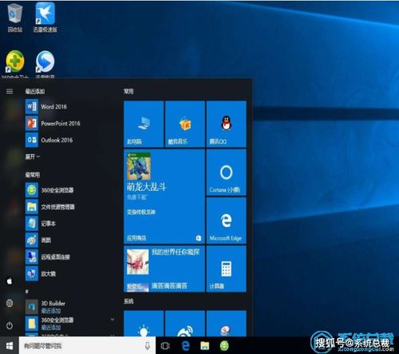Open the light bulb tips tile

pyautogui.click(x=144, y=324)
